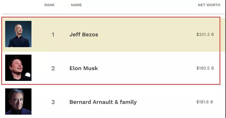Click the word 'family' in the third name

128,102
